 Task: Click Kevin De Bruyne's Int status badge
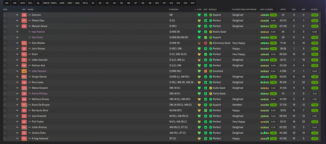pyautogui.click(x=24, y=105)
